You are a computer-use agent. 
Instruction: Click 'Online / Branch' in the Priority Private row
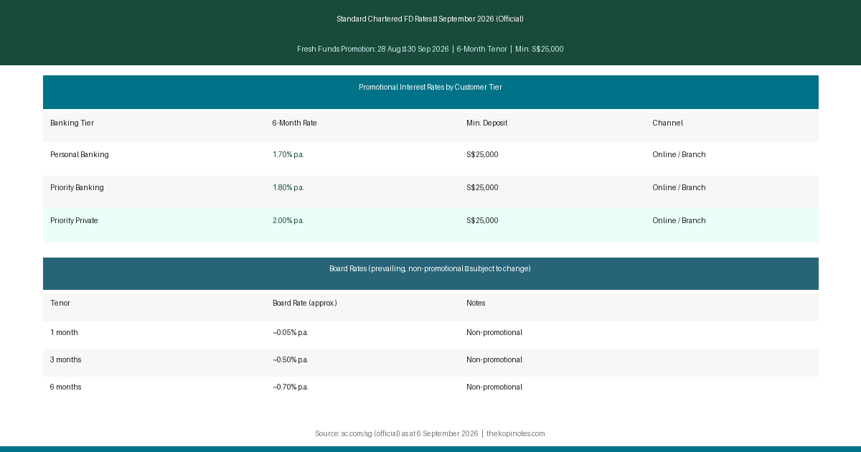coord(679,220)
